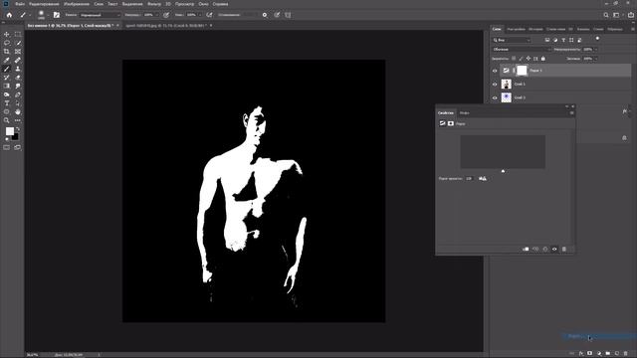Add a layer mask at panel bottom
Screen dimensions: 637x358
[x=590, y=354]
